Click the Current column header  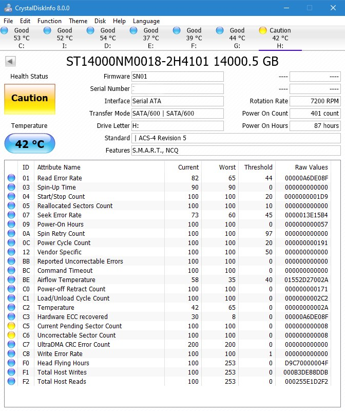pyautogui.click(x=188, y=167)
